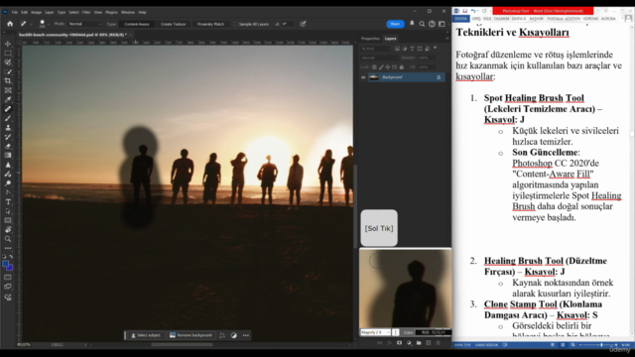Screen dimensions: 635x357
Task: Click Select subject button
Action: 146,335
